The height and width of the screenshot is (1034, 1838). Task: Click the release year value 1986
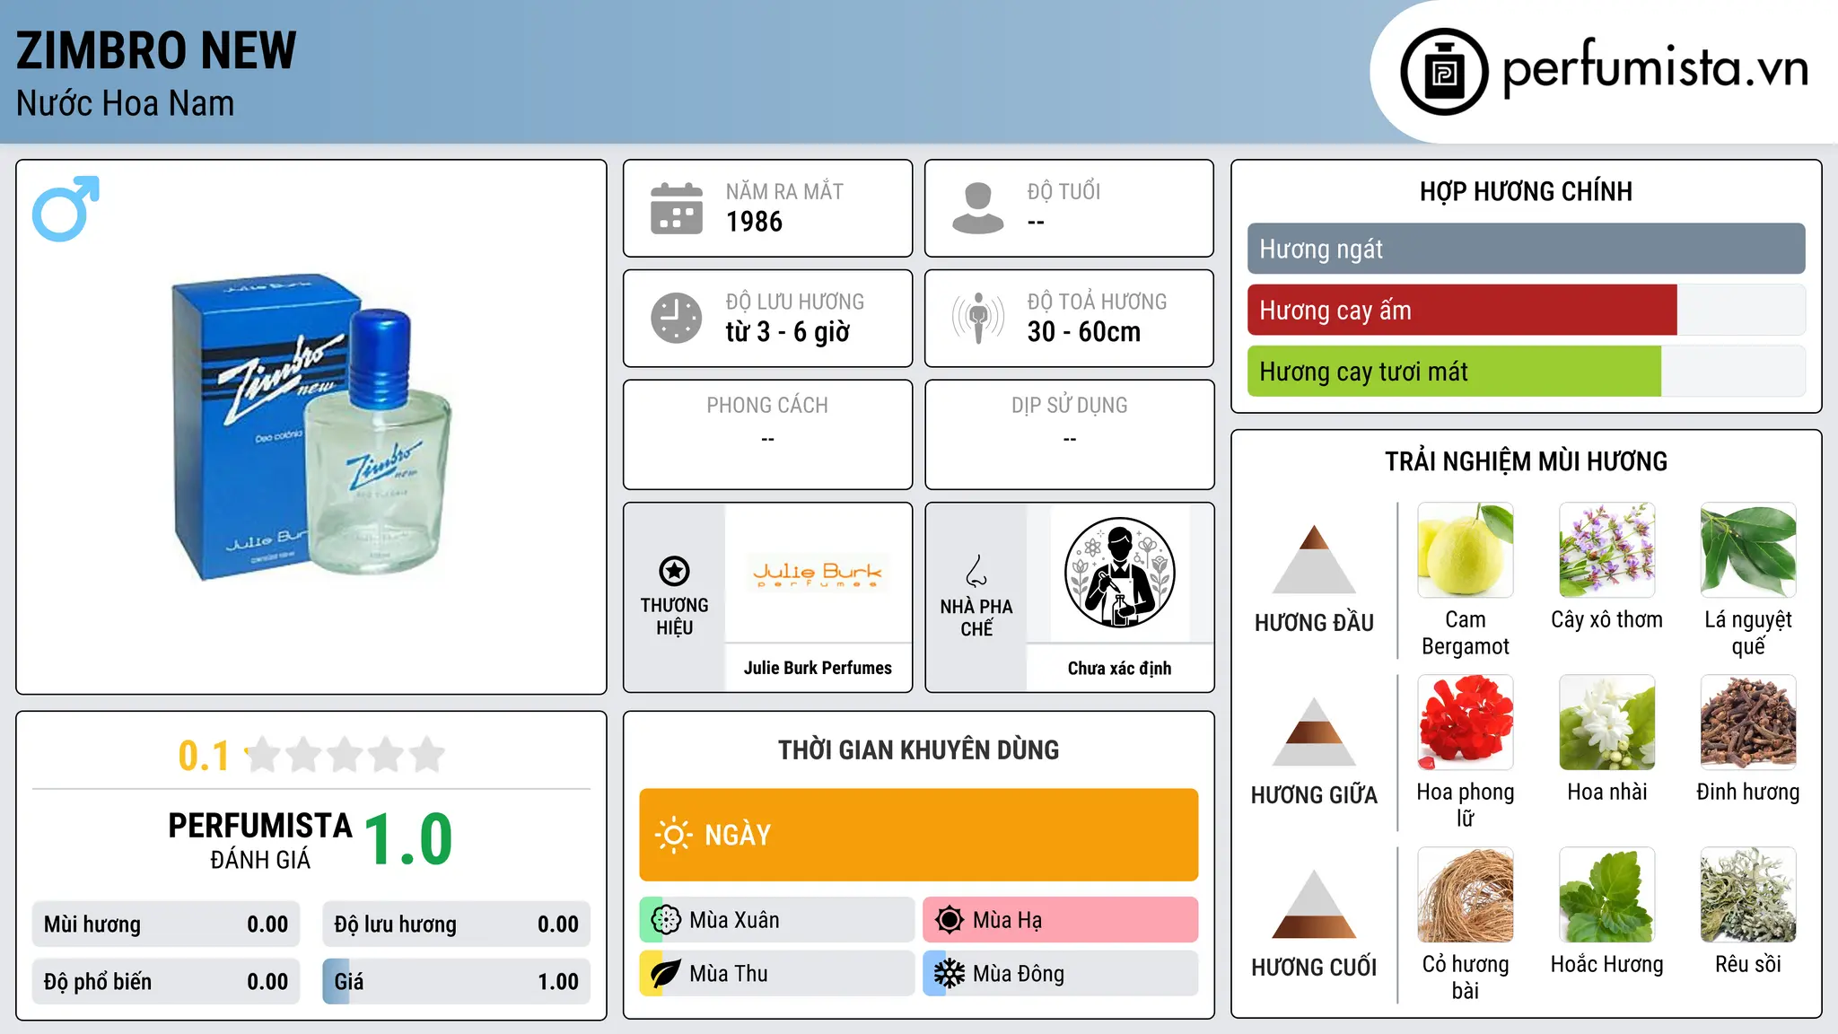(754, 222)
